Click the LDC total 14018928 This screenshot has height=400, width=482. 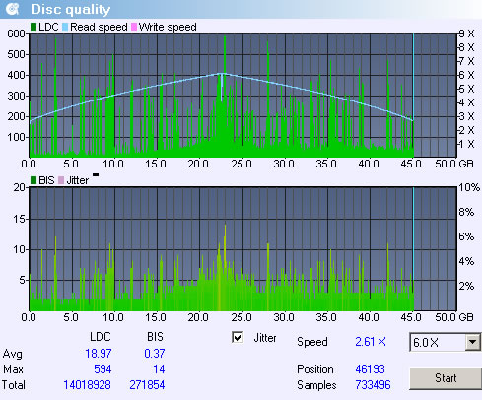[x=87, y=385]
